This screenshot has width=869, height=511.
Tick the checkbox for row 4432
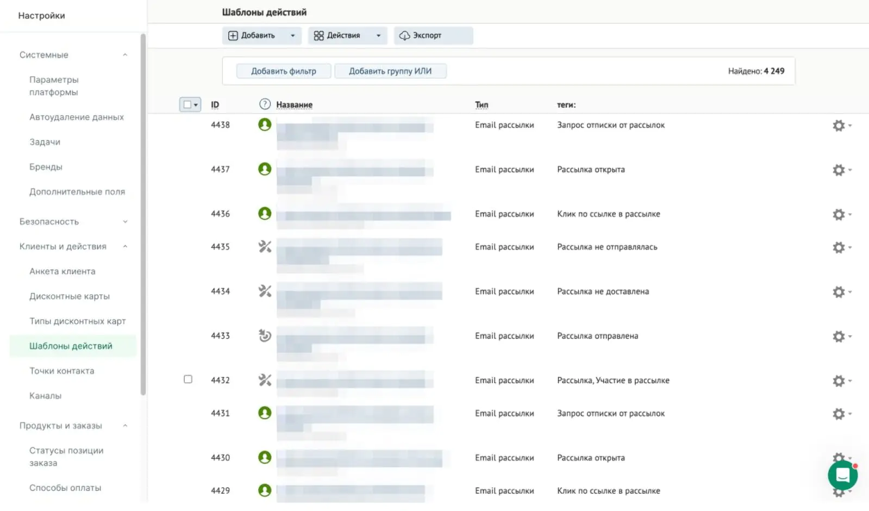point(188,379)
